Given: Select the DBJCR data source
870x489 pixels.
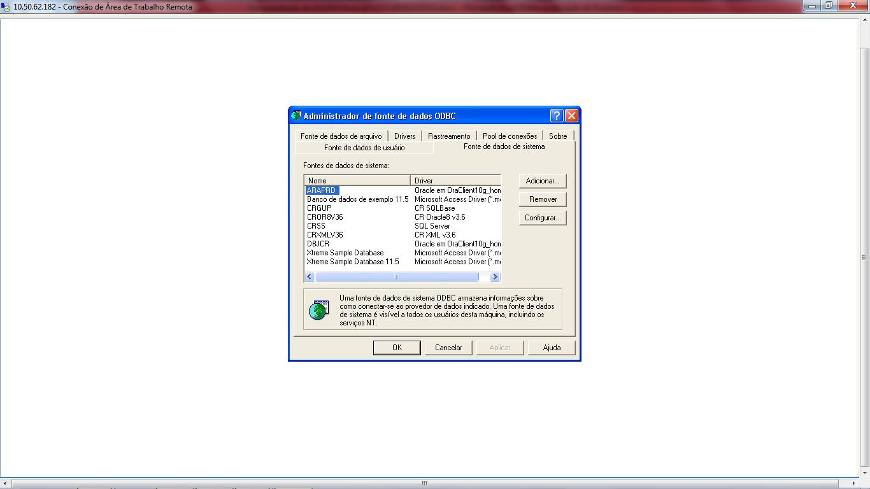Looking at the screenshot, I should (318, 244).
